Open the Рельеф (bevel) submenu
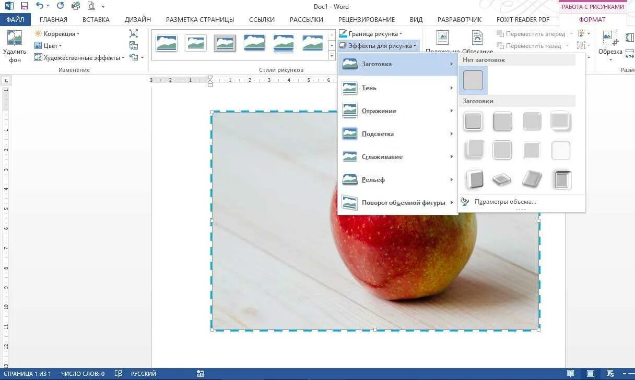The width and height of the screenshot is (635, 380). pos(398,180)
